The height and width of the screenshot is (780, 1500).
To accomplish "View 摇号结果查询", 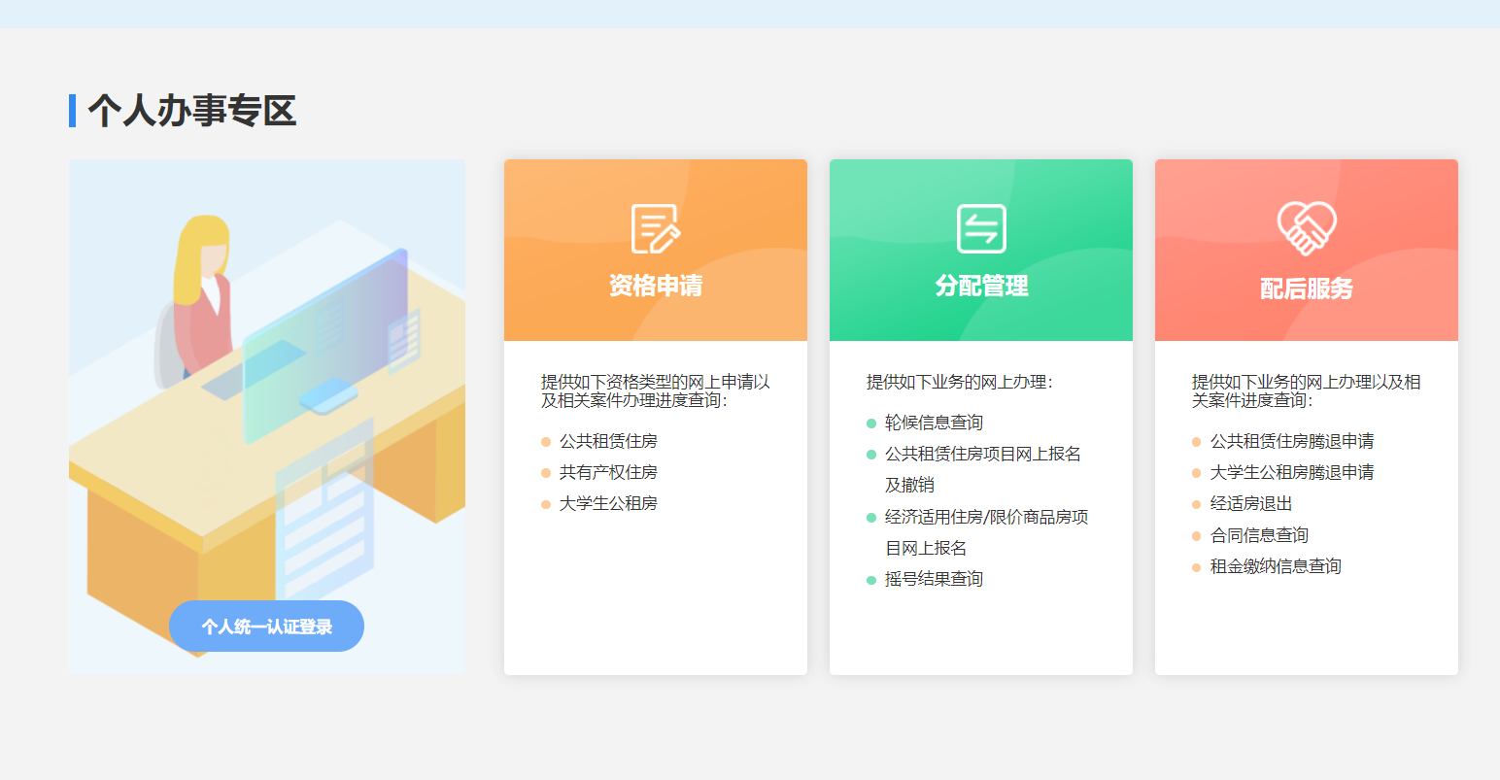I will point(934,579).
